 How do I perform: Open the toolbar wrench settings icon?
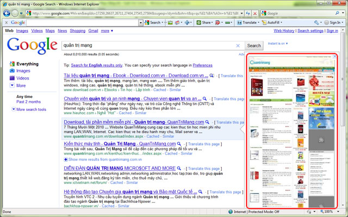(316, 22)
